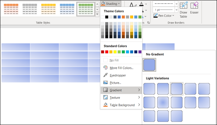Viewport: 217px width, 125px height.
Task: Expand the table styles gallery More arrow
Action: pos(97,14)
